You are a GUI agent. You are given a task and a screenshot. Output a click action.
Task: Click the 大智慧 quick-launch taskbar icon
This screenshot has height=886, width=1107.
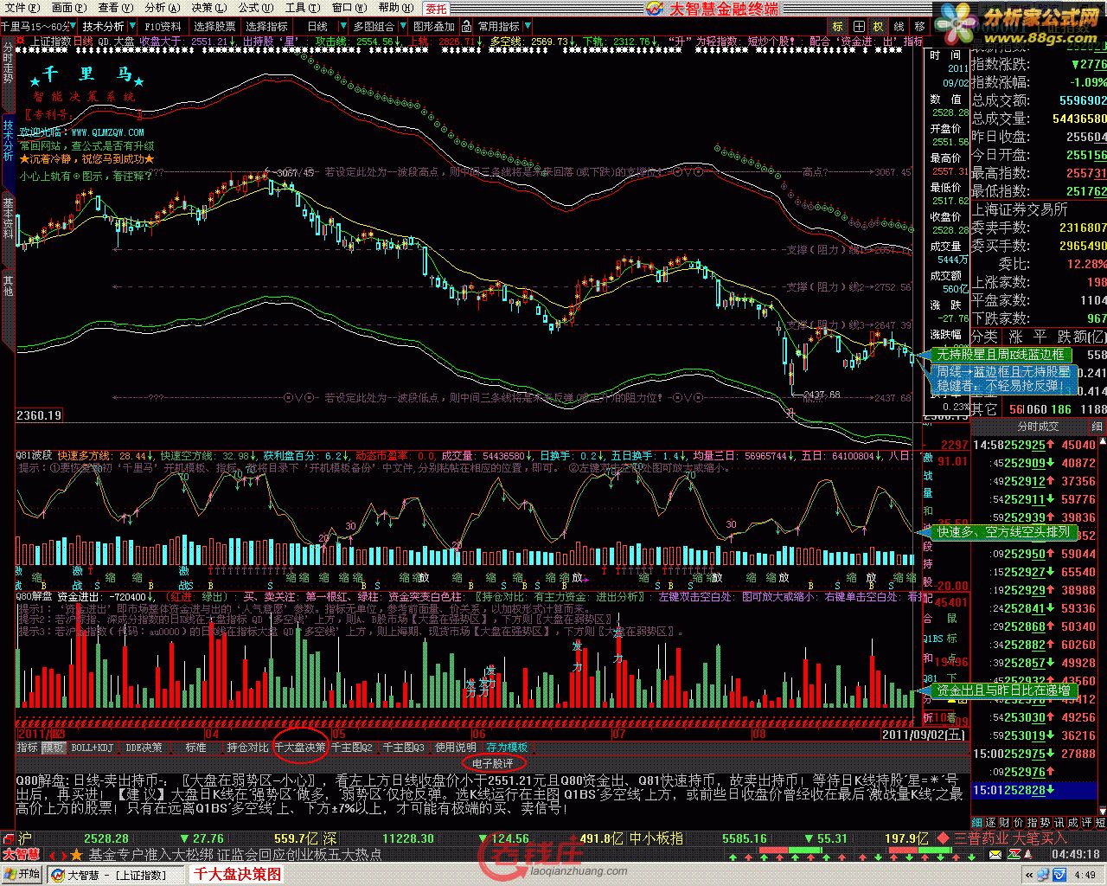(57, 875)
